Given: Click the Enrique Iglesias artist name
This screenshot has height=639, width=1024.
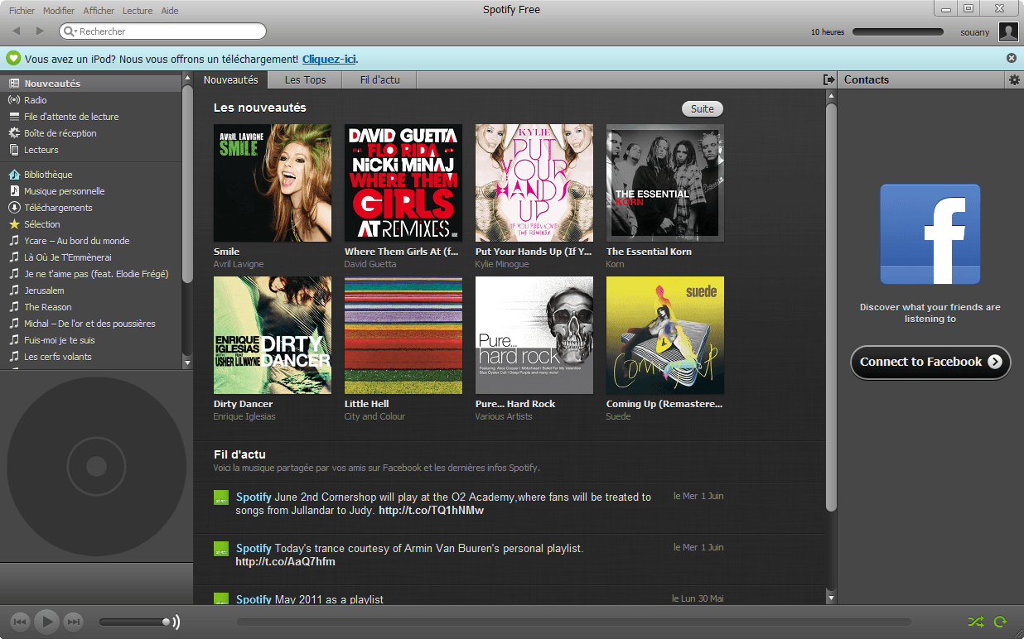Looking at the screenshot, I should pos(244,416).
